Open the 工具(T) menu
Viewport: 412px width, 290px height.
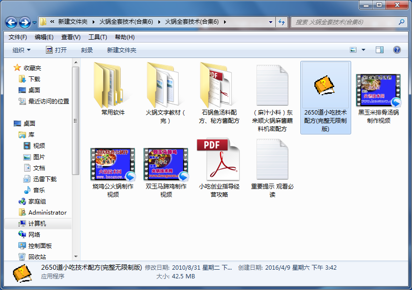click(98, 37)
